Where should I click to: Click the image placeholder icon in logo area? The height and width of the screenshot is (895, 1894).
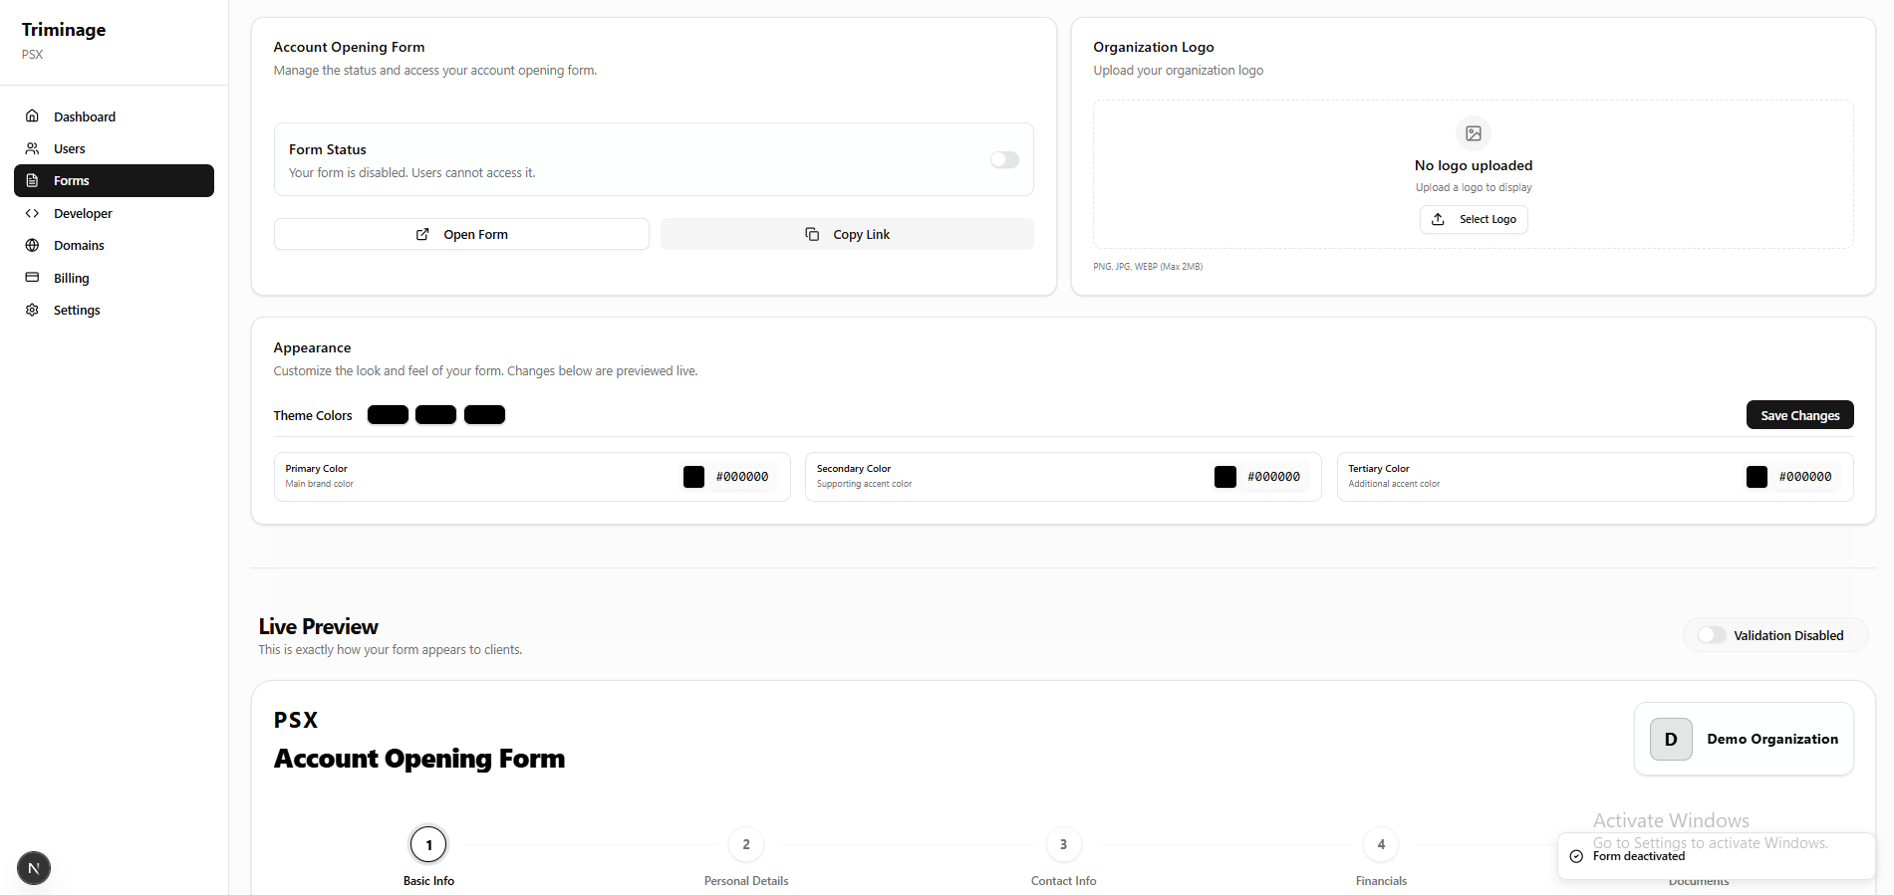[x=1473, y=133]
